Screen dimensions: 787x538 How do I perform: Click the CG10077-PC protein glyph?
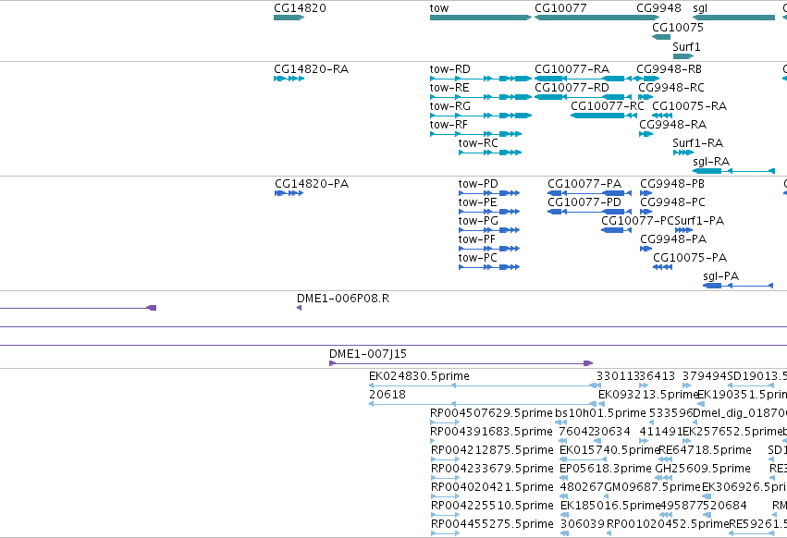pos(616,230)
